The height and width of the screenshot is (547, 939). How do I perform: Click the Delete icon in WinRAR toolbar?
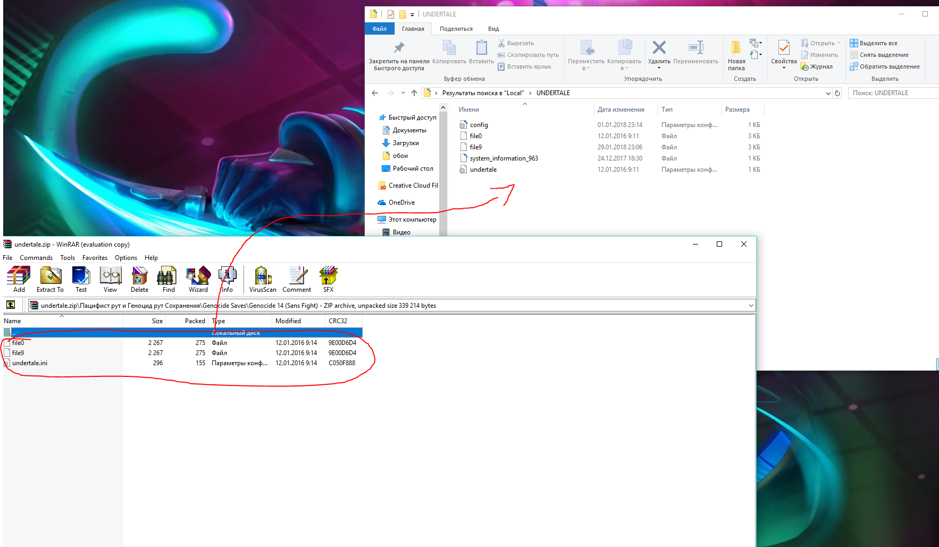(x=139, y=279)
